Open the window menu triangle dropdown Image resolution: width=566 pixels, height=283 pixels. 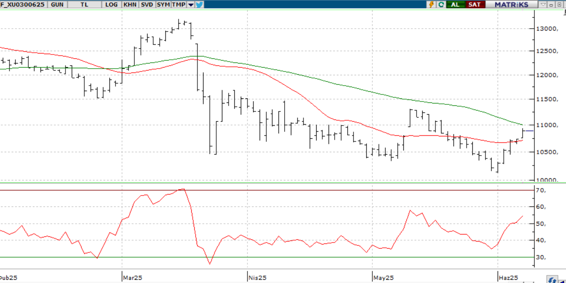pyautogui.click(x=543, y=4)
